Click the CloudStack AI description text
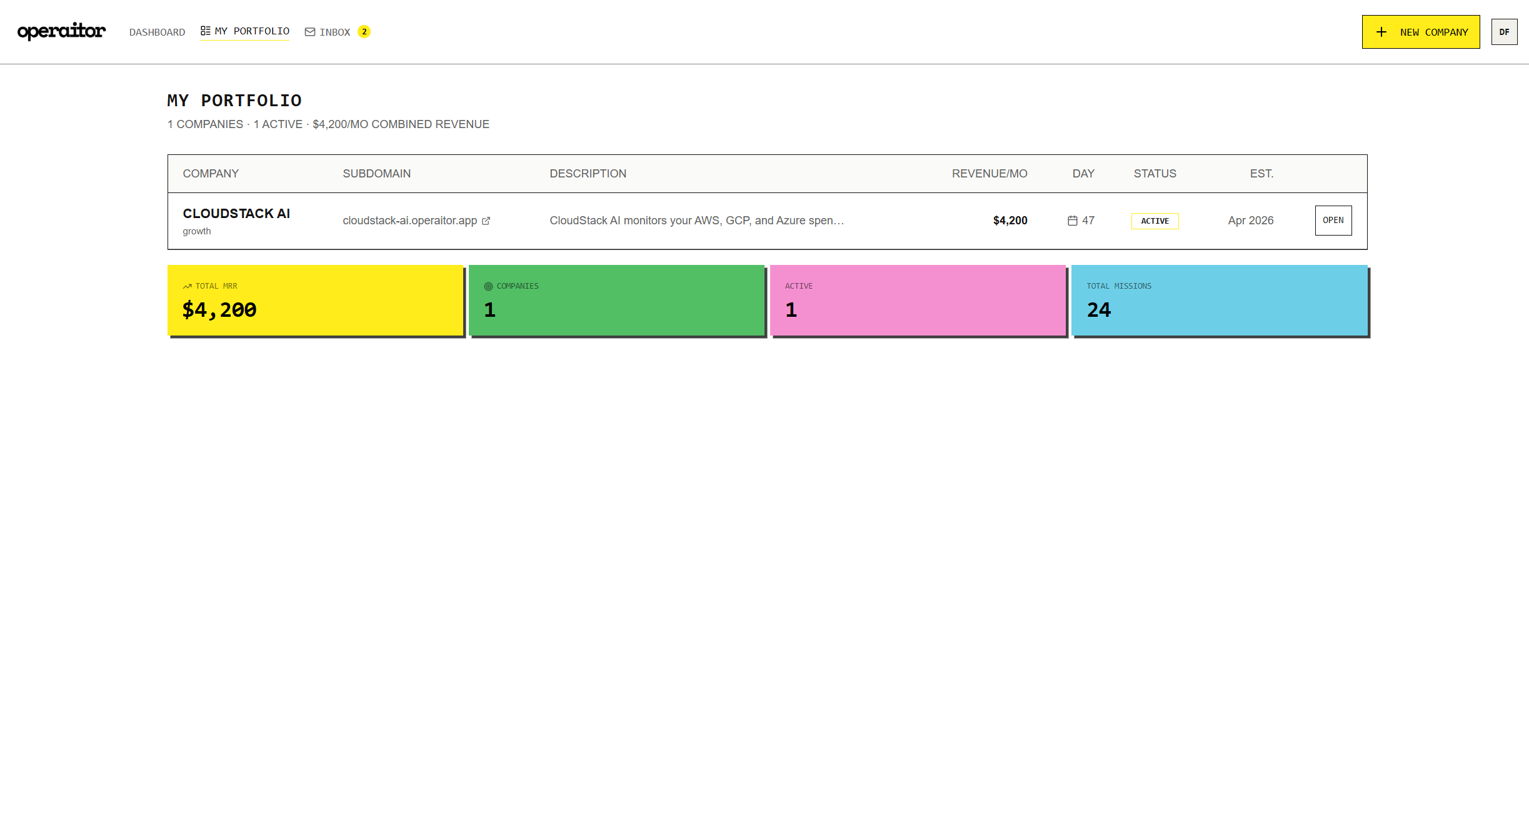 click(697, 221)
